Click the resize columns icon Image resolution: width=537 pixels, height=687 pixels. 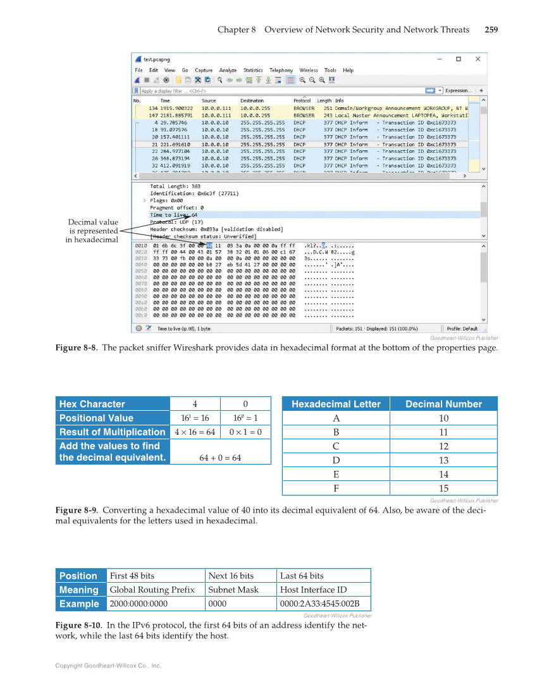point(332,80)
